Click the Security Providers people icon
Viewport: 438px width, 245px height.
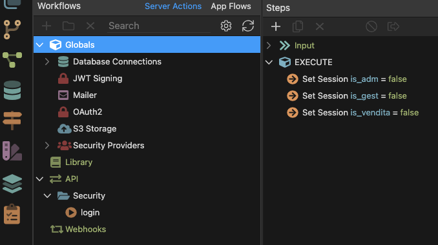click(x=64, y=146)
